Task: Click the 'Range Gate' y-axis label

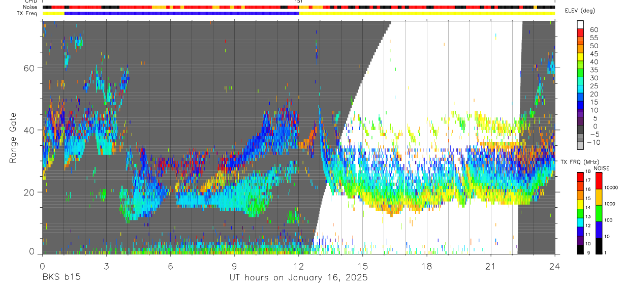Action: pos(14,138)
